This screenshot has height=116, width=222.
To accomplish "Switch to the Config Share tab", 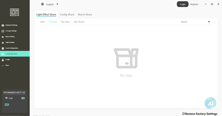I will pyautogui.click(x=67, y=14).
